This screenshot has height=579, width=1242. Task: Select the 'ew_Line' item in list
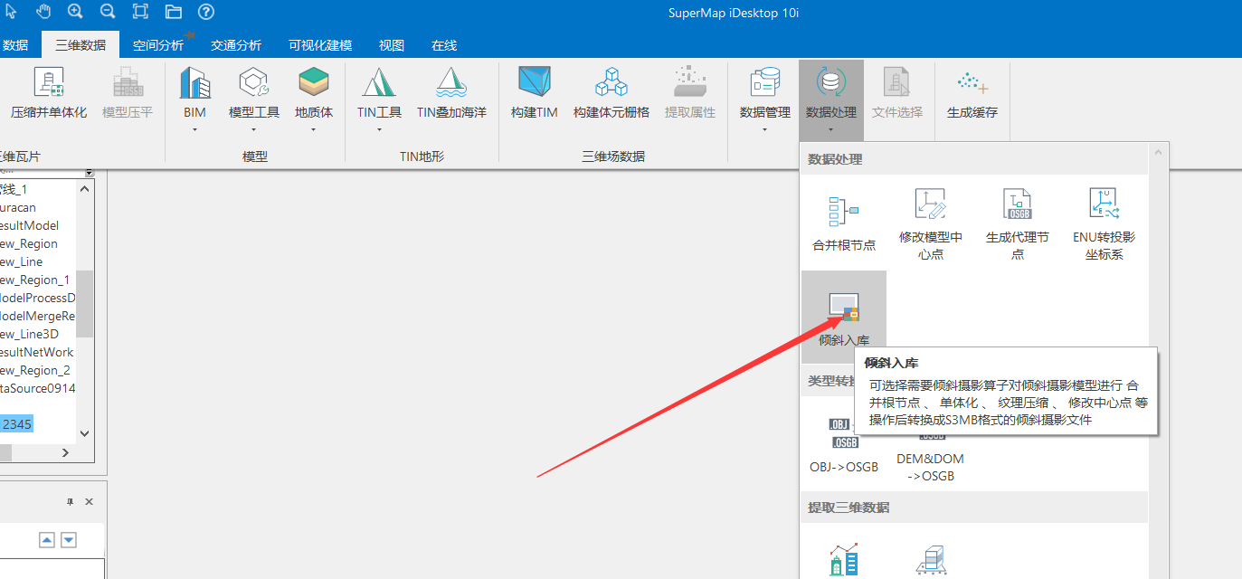[x=22, y=261]
